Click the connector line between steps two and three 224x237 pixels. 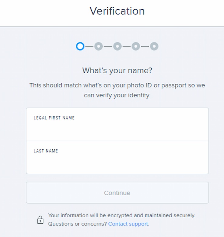tap(108, 46)
